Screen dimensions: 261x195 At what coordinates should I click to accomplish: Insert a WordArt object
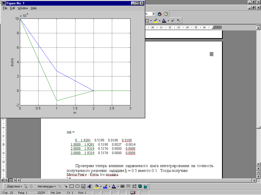(x=89, y=186)
